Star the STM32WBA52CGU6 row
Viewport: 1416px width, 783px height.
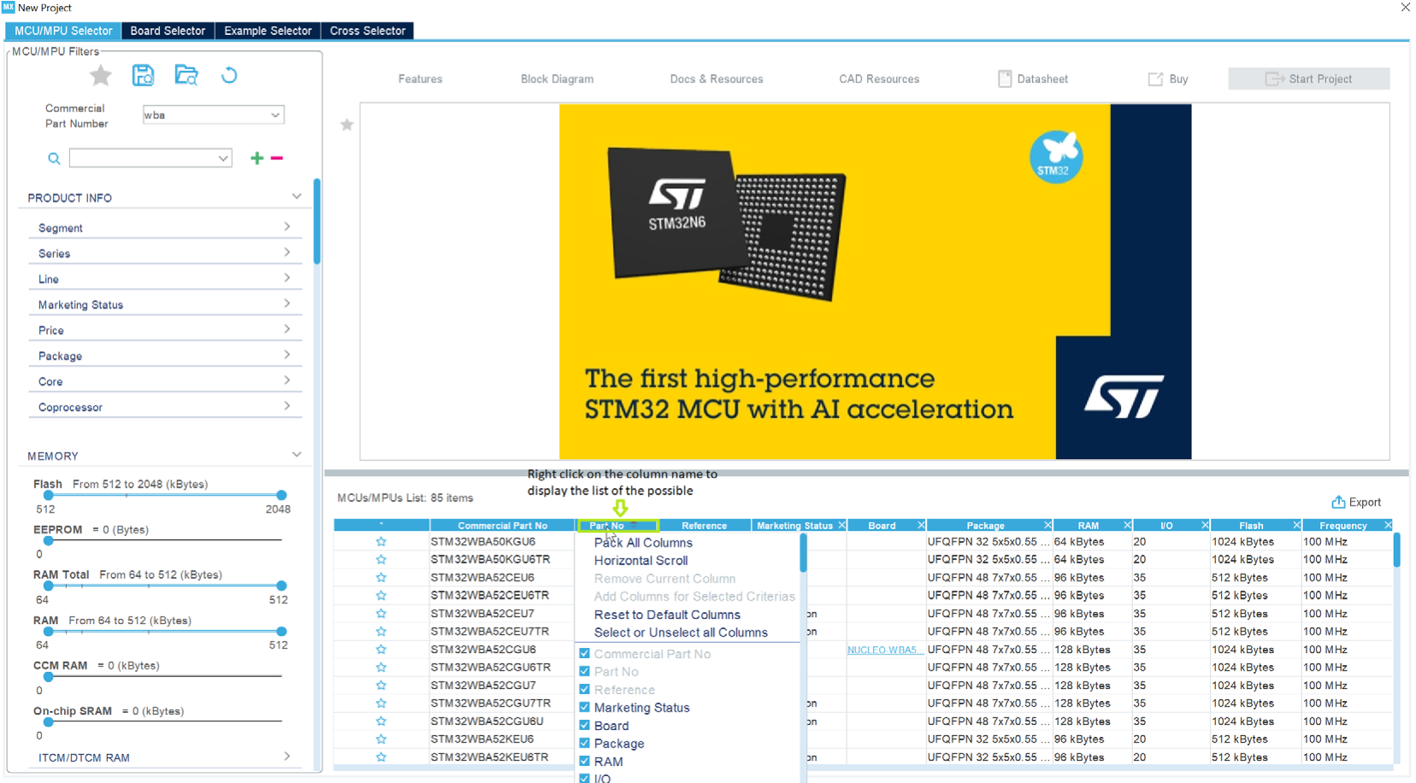pyautogui.click(x=381, y=650)
